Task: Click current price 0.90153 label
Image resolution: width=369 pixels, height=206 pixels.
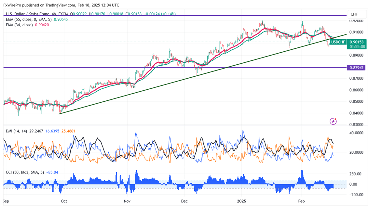Action: click(x=357, y=42)
